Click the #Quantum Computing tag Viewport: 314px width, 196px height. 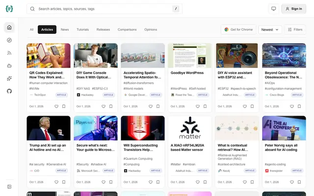point(138,159)
